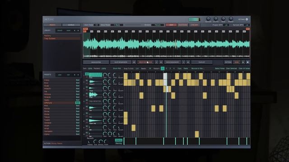Open the Playlist tab
The width and height of the screenshot is (289, 162).
(202, 62)
